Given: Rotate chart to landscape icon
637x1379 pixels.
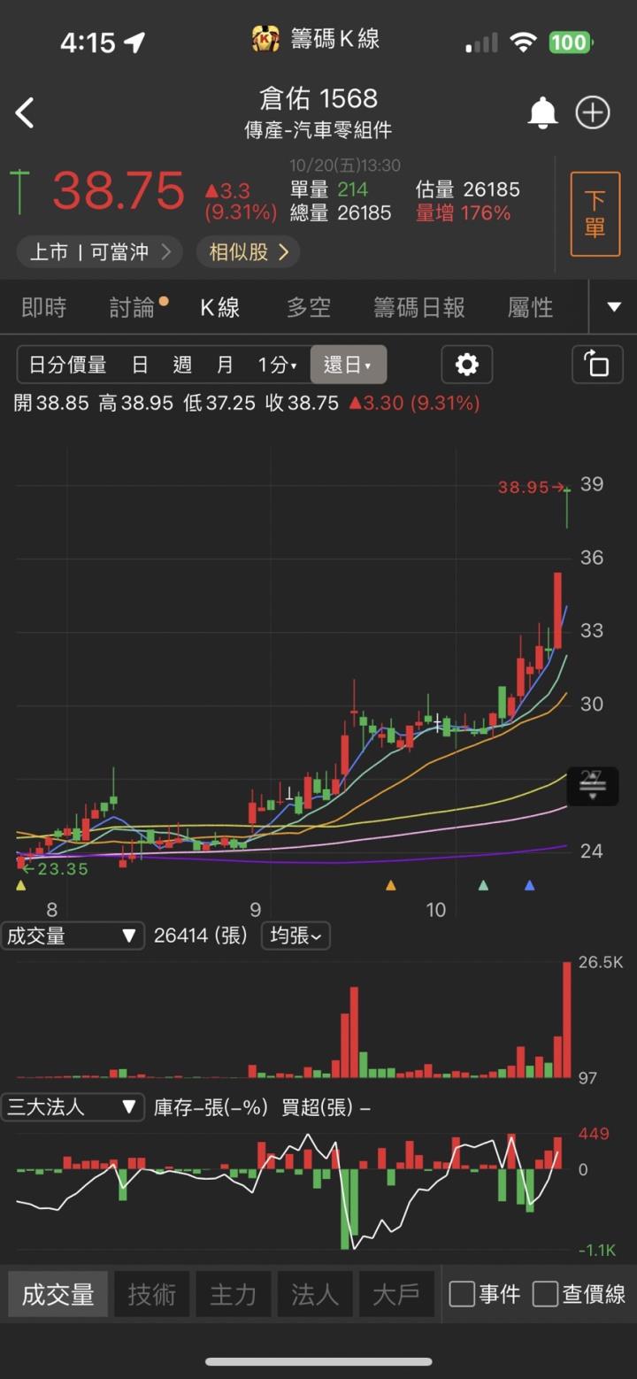Looking at the screenshot, I should click(x=597, y=365).
